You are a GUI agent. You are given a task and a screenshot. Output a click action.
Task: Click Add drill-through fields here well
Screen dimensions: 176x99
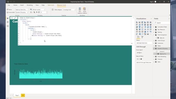click(x=144, y=62)
